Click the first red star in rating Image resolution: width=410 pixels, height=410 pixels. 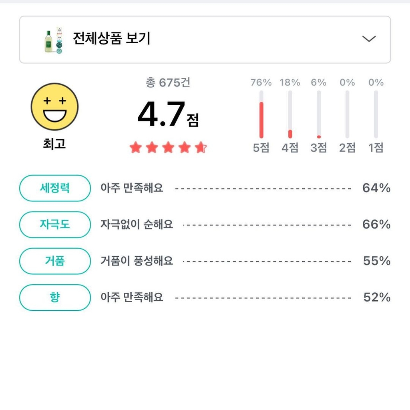[136, 147]
